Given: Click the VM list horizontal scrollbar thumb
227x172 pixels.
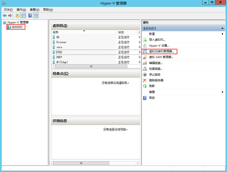Looking at the screenshot, I should point(91,66).
